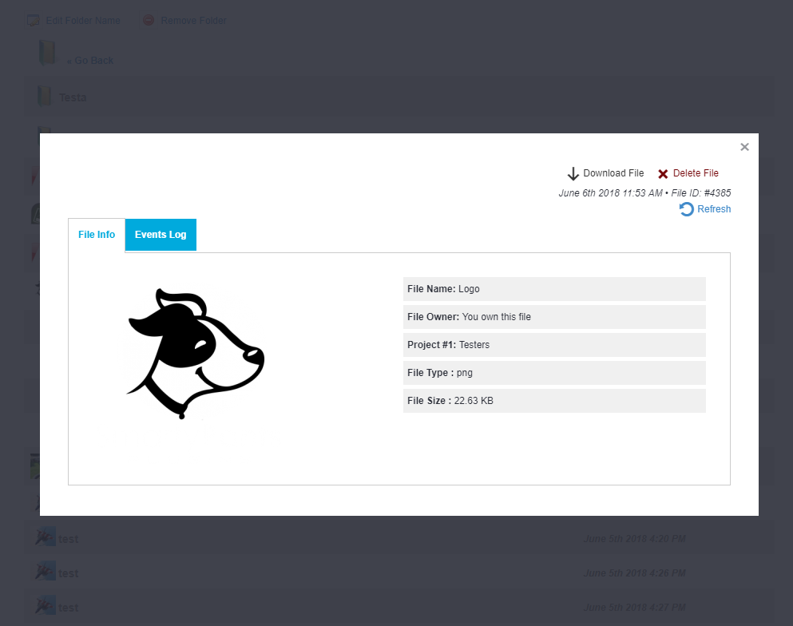
Task: Click test file dated 4:27 PM
Action: [x=68, y=608]
